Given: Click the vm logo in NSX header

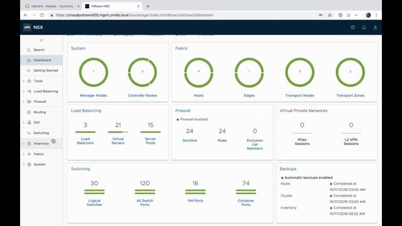Looking at the screenshot, I should (27, 27).
